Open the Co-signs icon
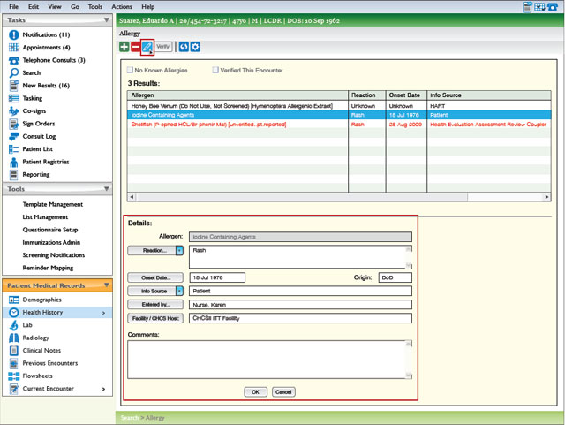Screen dimensions: 565x425 14,110
